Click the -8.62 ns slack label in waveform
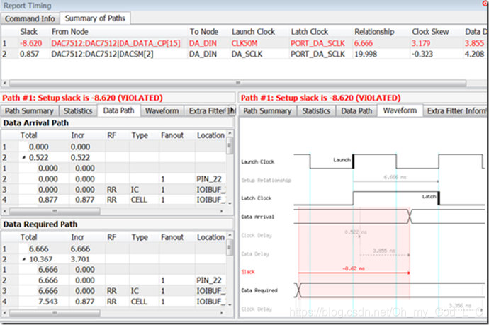This screenshot has width=489, height=325. click(354, 268)
